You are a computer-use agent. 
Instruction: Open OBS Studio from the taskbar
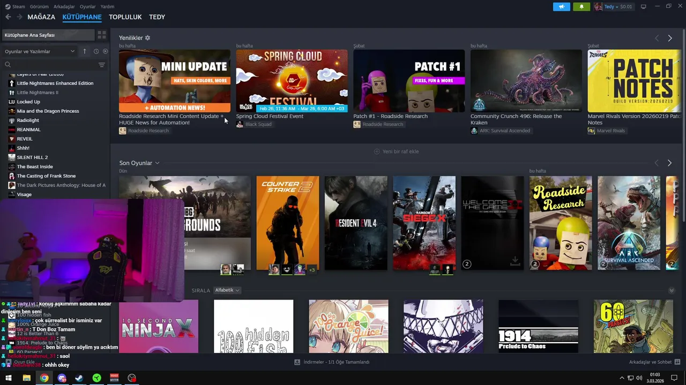pos(132,378)
